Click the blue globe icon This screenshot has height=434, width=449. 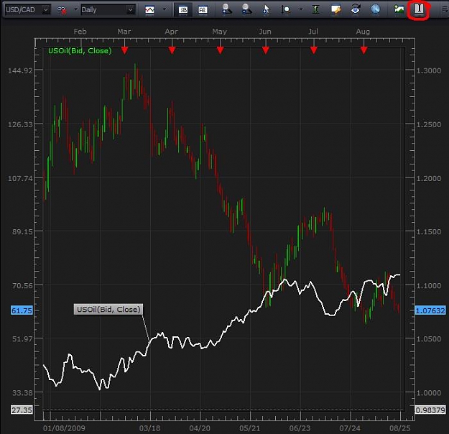(x=375, y=9)
